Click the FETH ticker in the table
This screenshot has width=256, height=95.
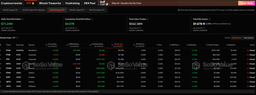pyautogui.click(x=8, y=64)
